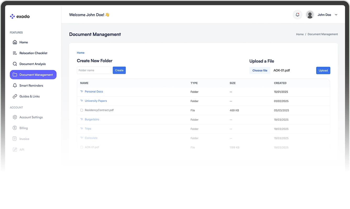Open the Invoice menu item
Screen dimensions: 350x209
click(33, 139)
